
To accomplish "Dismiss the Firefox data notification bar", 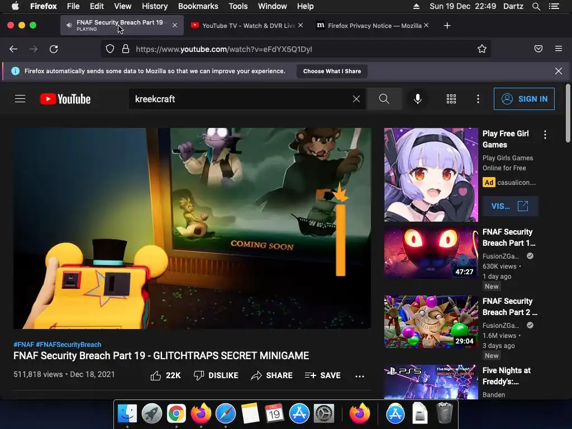I will pos(559,71).
